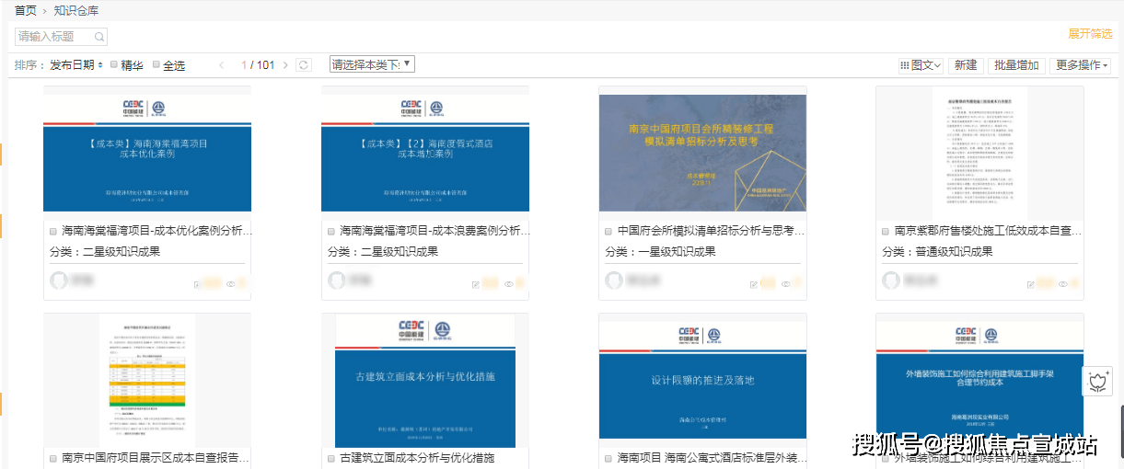Open thumbnail of 设计限额的推进及落地 slide
Viewport: 1124px width, 469px height.
(702, 382)
